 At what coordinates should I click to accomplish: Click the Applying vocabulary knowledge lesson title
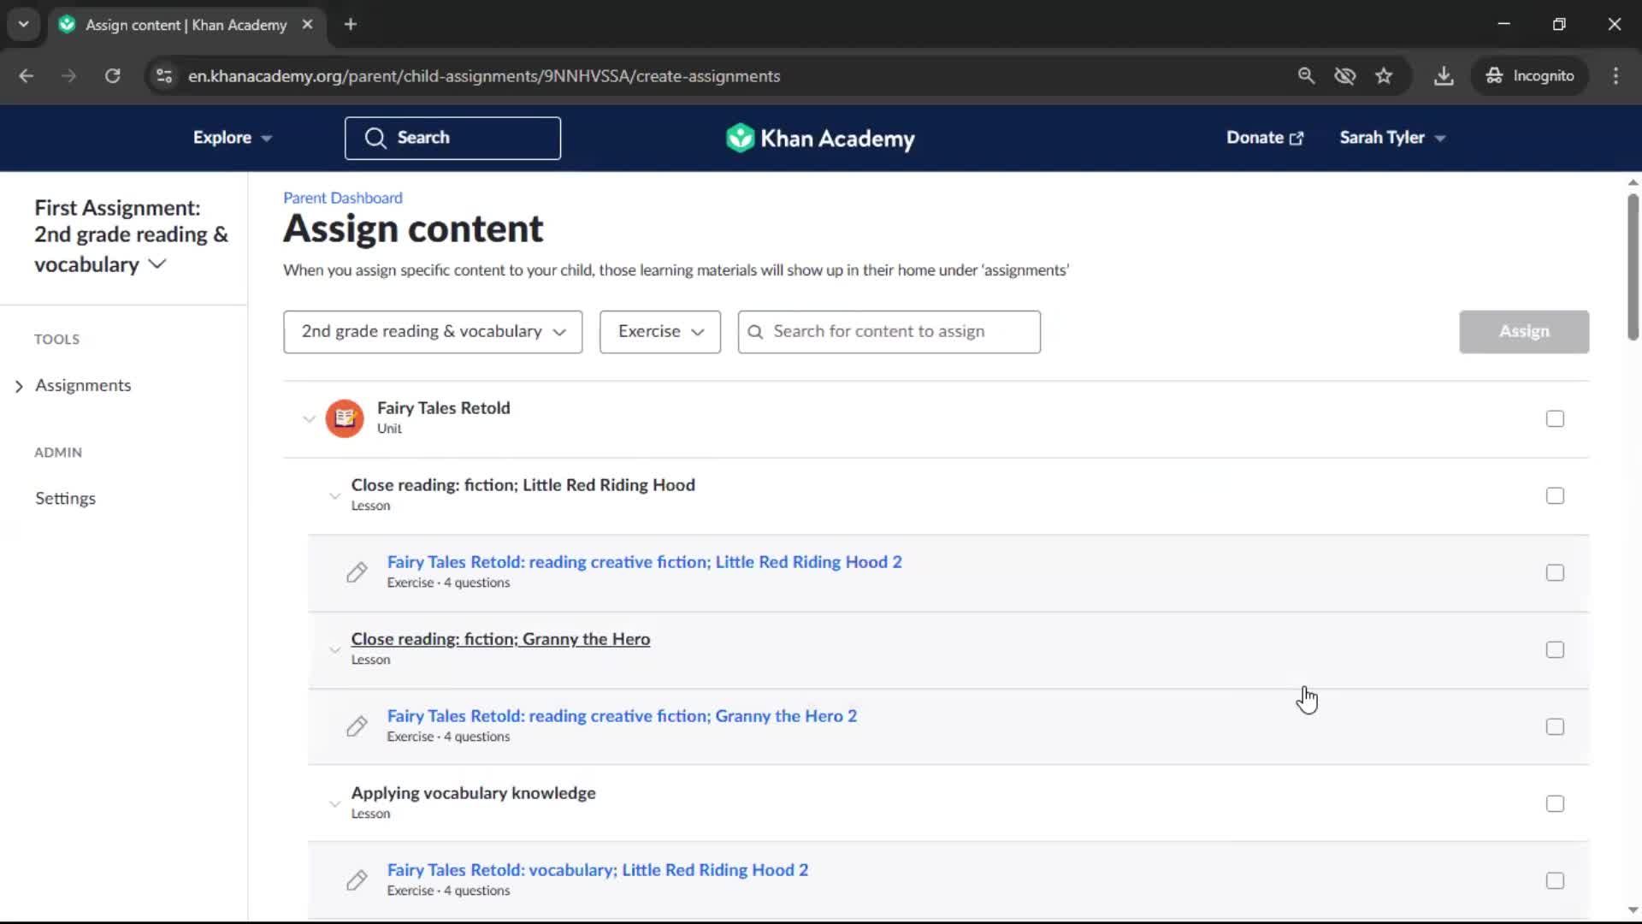pyautogui.click(x=473, y=793)
